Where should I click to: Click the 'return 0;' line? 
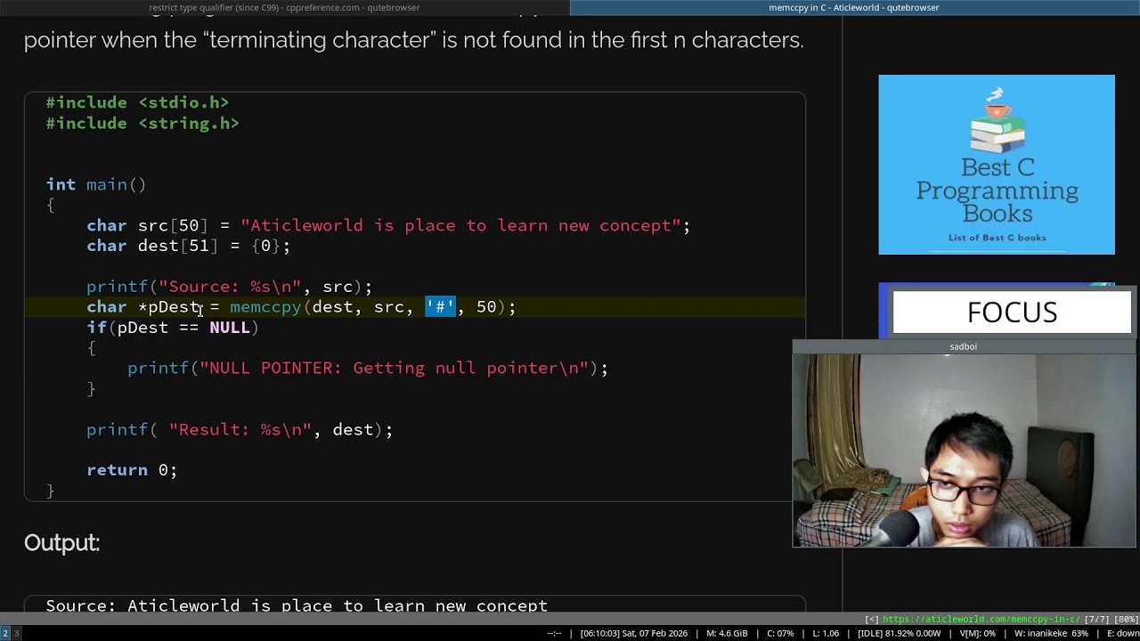[132, 470]
